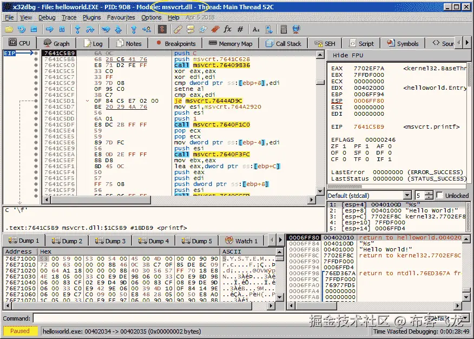Open the Watch 1 tab
Viewport: 474px width, 339px height.
[x=241, y=241]
